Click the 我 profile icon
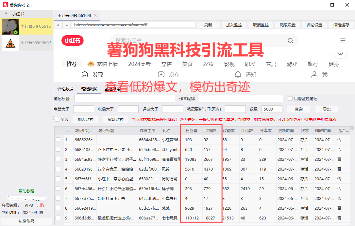 click(x=314, y=74)
